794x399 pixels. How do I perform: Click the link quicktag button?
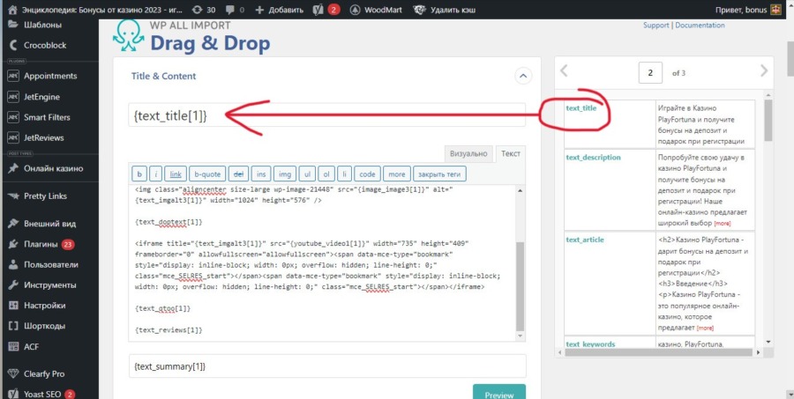pyautogui.click(x=176, y=174)
